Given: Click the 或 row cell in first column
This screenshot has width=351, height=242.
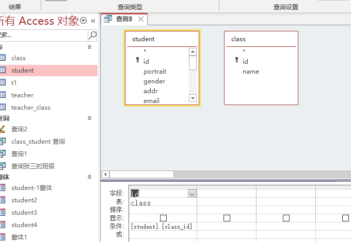Looking at the screenshot, I should pyautogui.click(x=163, y=234).
